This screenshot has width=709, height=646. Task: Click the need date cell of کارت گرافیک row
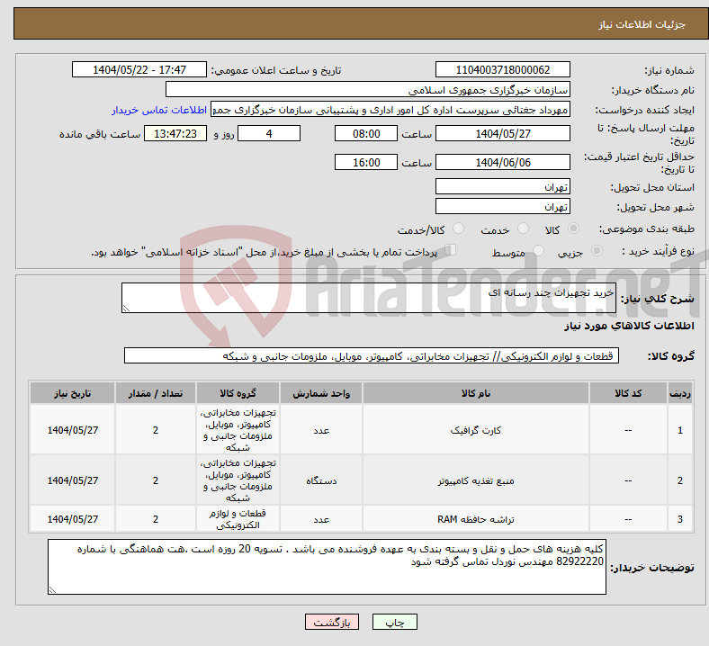pyautogui.click(x=72, y=430)
